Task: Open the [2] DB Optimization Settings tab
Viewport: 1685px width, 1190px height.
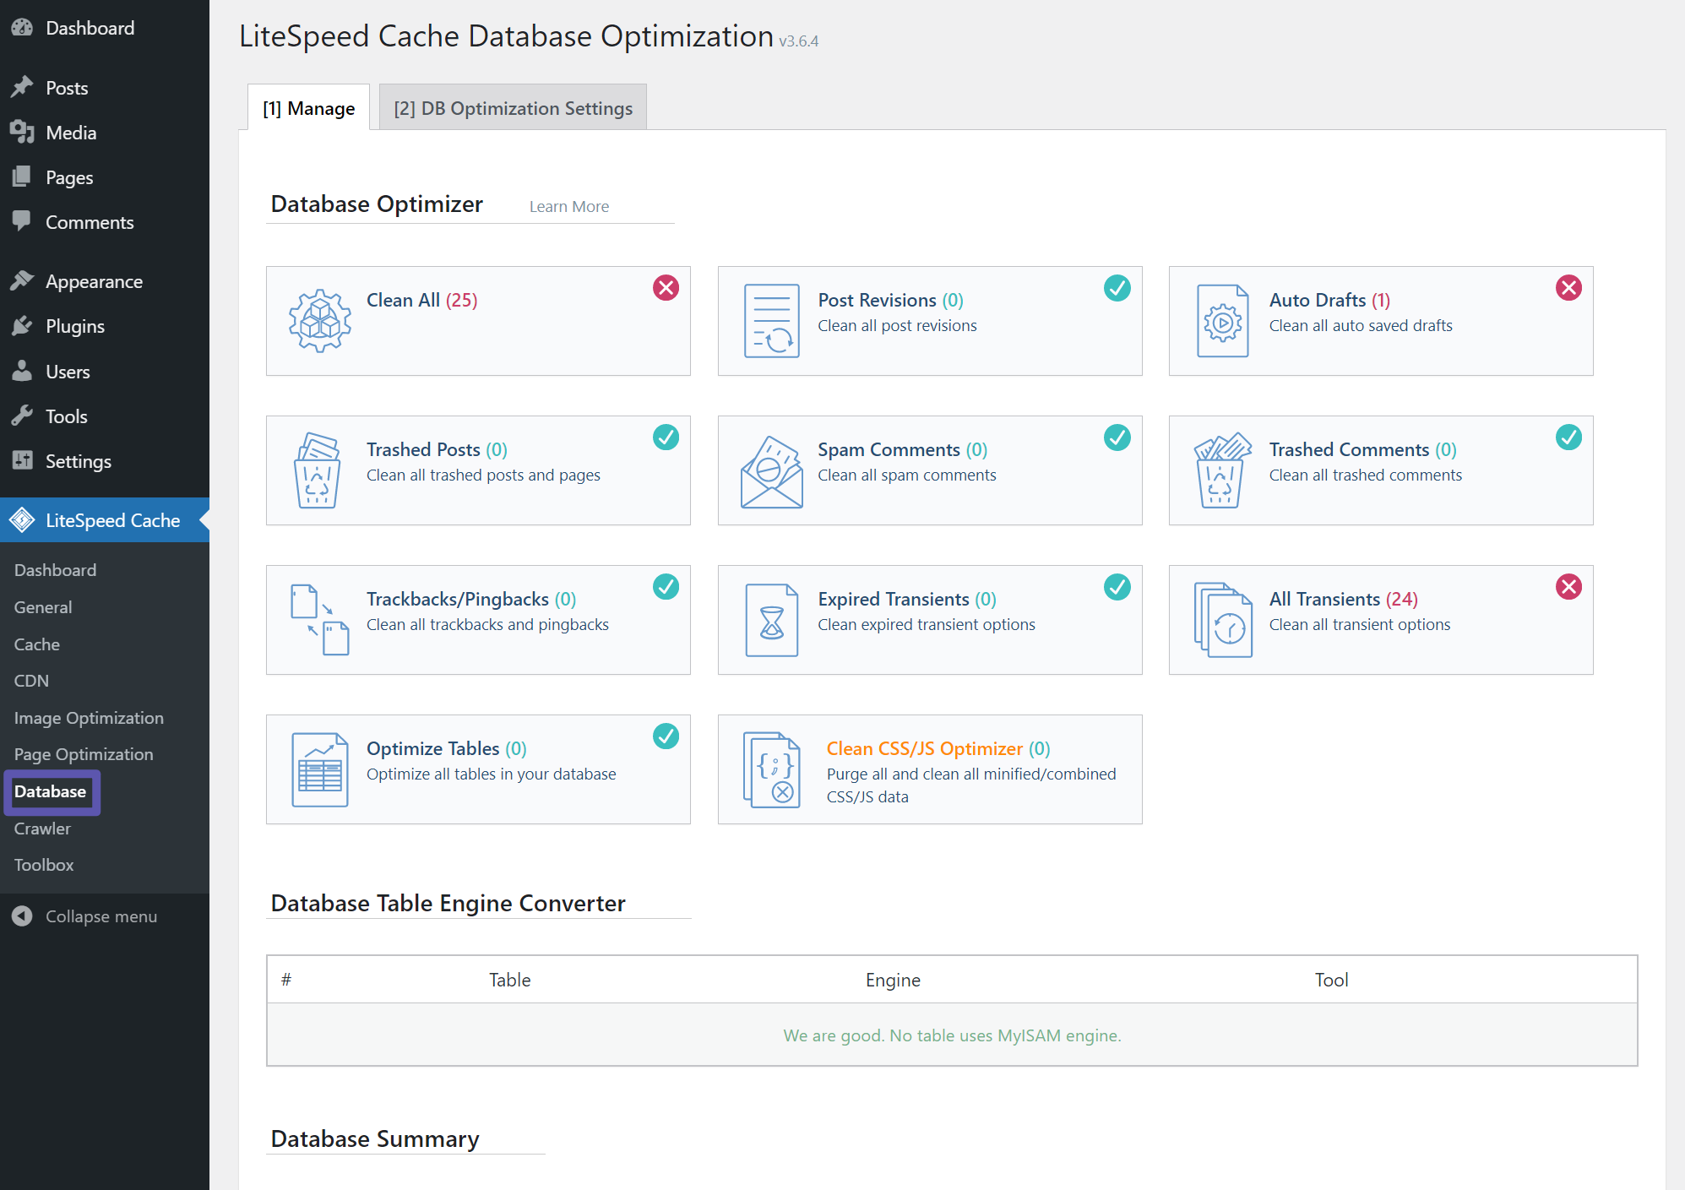Action: point(513,107)
